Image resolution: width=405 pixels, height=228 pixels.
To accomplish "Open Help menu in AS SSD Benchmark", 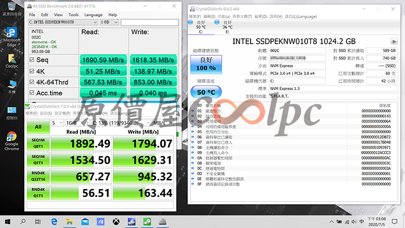I will [x=112, y=15].
